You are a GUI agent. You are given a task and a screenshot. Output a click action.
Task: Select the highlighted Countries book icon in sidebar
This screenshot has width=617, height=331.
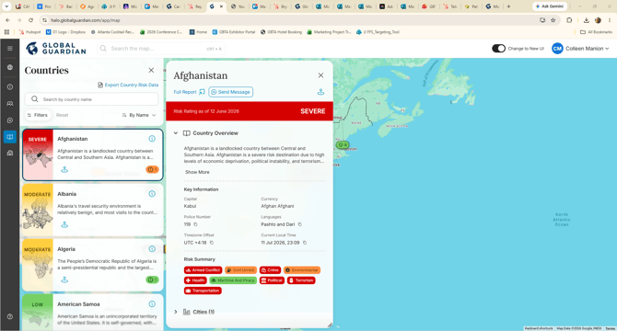tap(10, 137)
